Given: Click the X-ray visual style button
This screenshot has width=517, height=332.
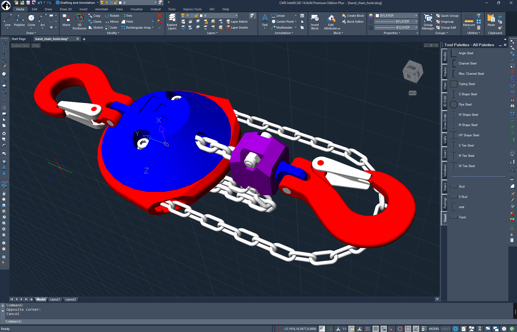Looking at the screenshot, I should (36, 46).
